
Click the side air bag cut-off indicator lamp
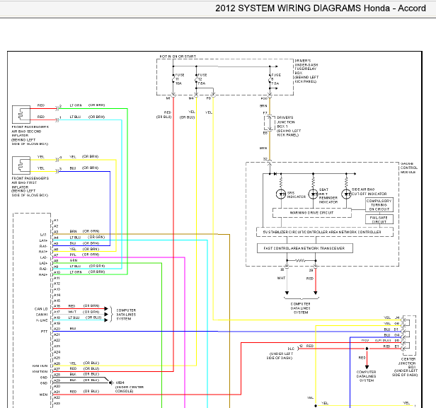(x=346, y=194)
